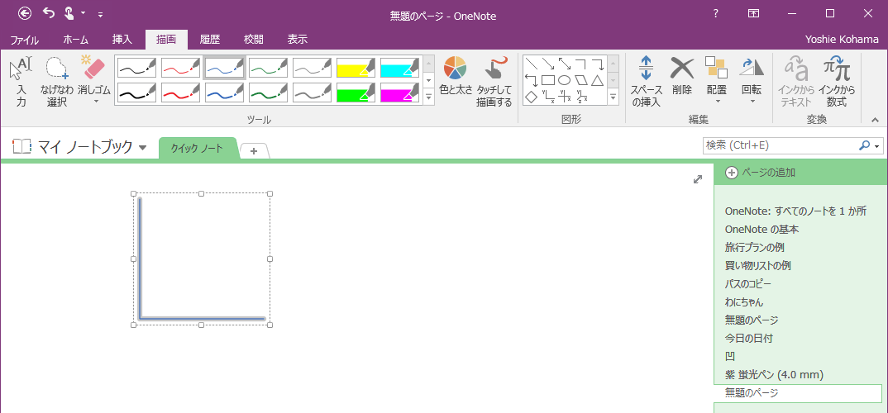Choose the elbow double-arrow connector shape
Viewport: 888px width, 413px height.
[x=531, y=80]
